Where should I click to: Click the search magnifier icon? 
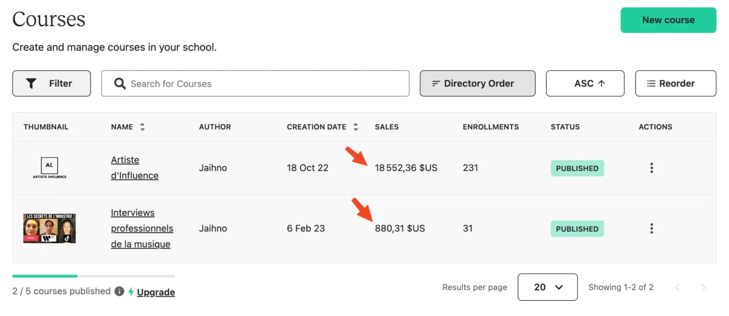[x=120, y=84]
